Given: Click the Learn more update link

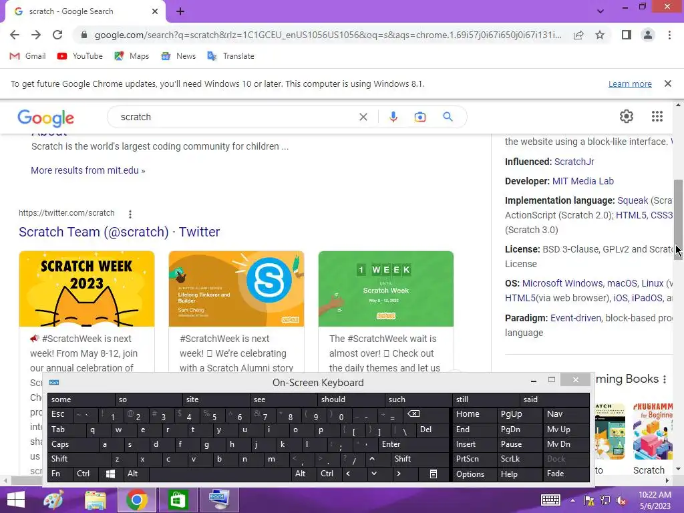Looking at the screenshot, I should [x=630, y=83].
